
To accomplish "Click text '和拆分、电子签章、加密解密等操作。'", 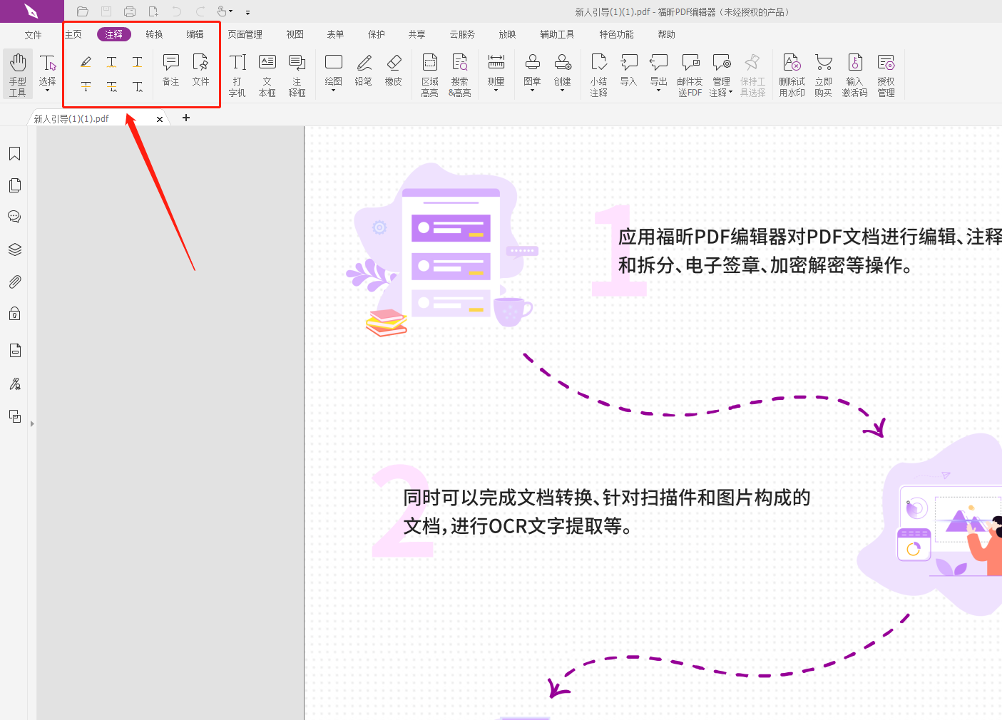I will [x=765, y=265].
